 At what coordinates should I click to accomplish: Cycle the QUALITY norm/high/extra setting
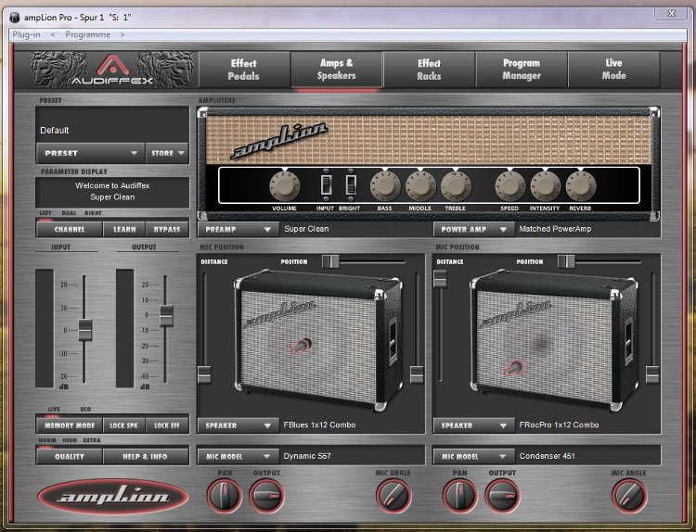click(70, 456)
